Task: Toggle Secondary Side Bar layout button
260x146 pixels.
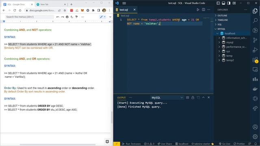Action: point(229,3)
